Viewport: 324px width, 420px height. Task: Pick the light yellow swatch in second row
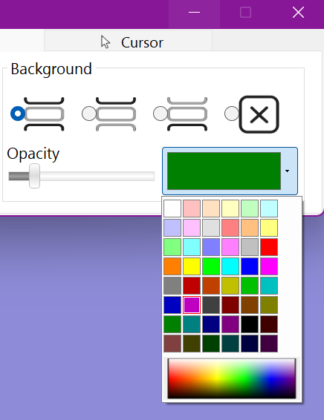[x=269, y=228]
